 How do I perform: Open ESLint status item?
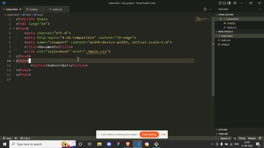[x=242, y=138]
